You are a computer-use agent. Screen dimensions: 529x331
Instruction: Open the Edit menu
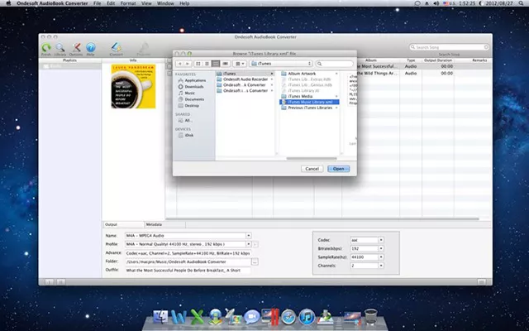tap(111, 3)
